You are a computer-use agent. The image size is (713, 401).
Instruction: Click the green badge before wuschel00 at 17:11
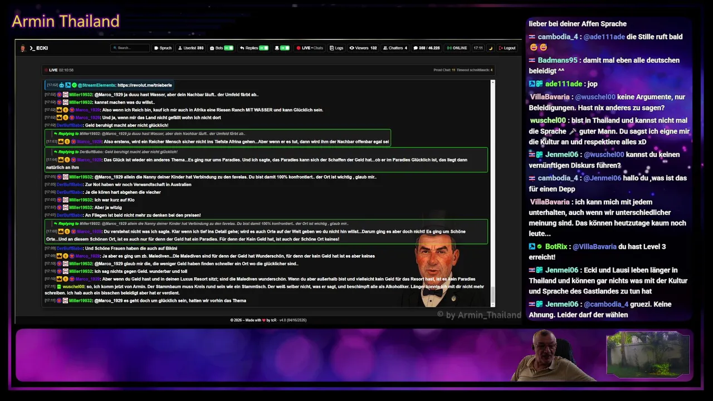(x=59, y=286)
